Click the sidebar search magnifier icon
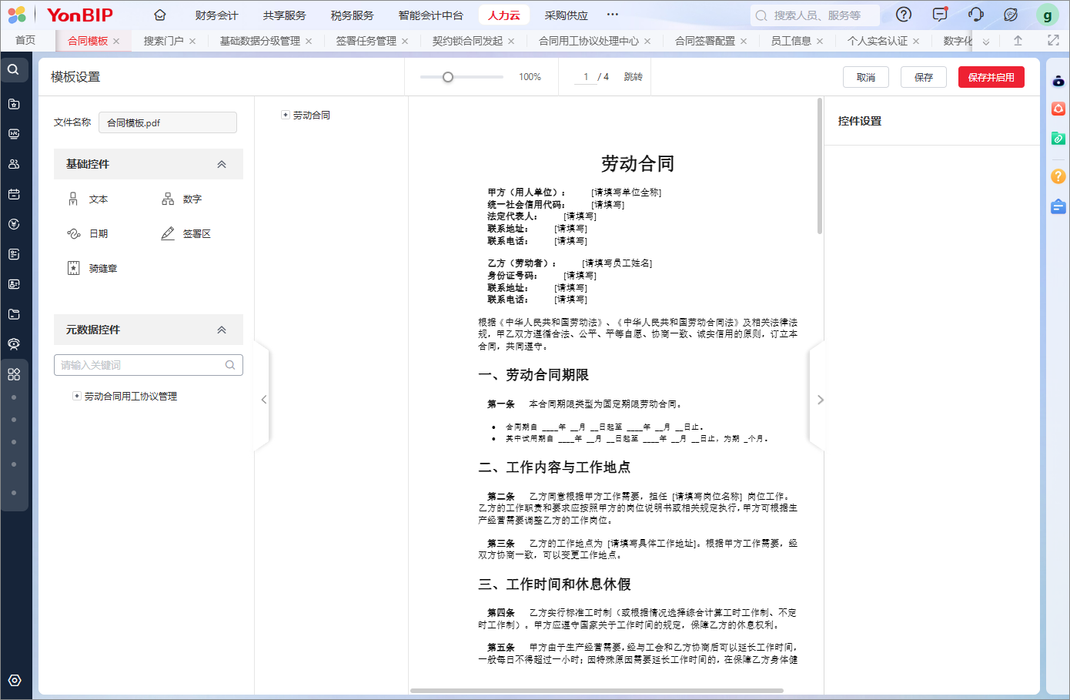 (x=13, y=70)
